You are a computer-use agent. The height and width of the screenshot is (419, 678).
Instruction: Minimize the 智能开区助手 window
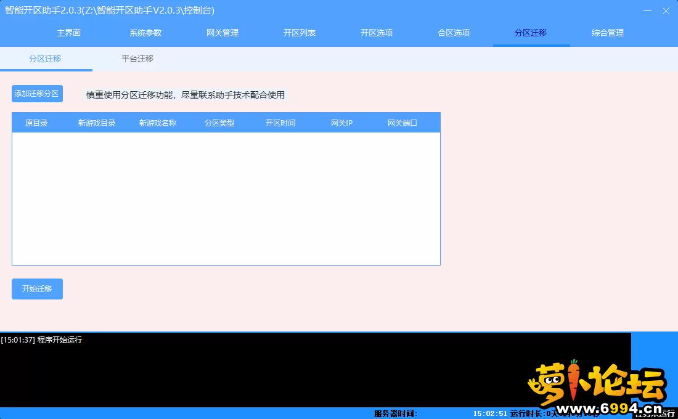(x=647, y=10)
